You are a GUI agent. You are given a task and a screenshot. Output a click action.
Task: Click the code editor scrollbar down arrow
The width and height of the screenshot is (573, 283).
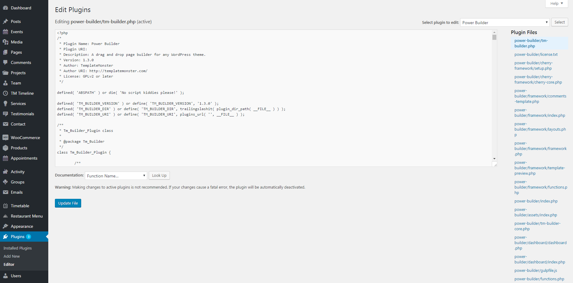tap(494, 158)
